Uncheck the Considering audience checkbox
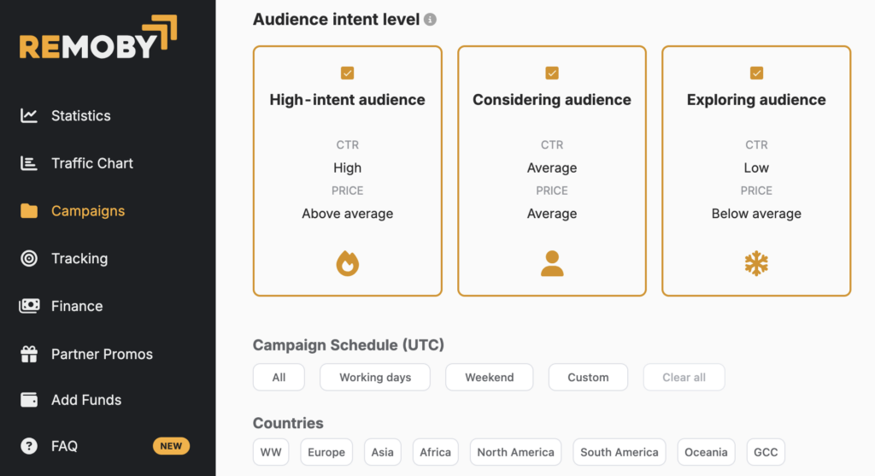Image resolution: width=875 pixels, height=476 pixels. 552,73
